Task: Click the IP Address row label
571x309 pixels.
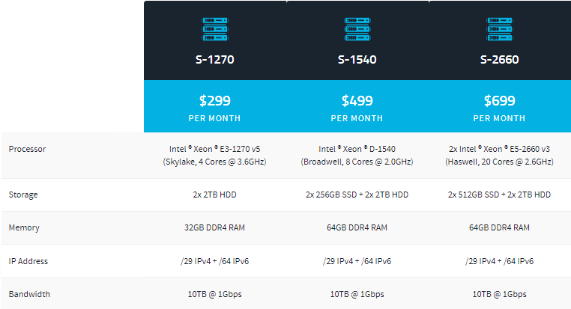Action: 28,261
